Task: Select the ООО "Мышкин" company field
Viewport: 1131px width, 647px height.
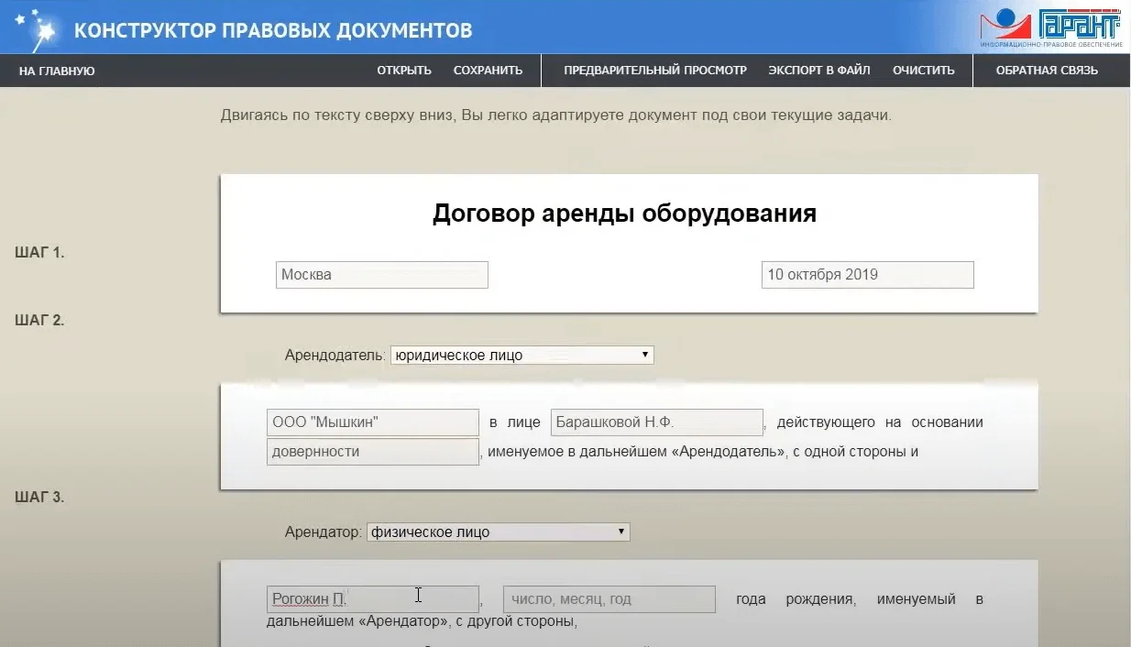Action: coord(373,422)
